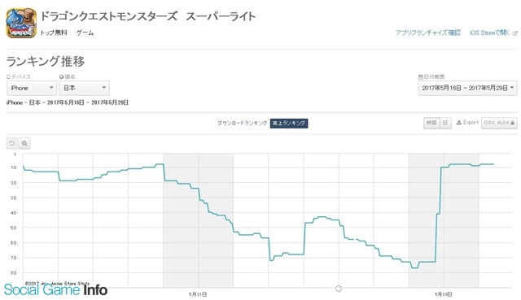This screenshot has width=521, height=300.
Task: Open the 日本 country dropdown
Action: [85, 88]
